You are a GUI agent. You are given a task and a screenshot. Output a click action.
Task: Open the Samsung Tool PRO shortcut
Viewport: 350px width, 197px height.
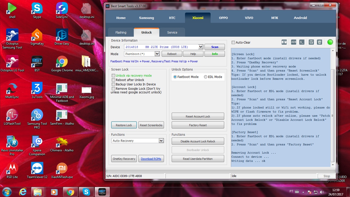pyautogui.click(x=37, y=119)
